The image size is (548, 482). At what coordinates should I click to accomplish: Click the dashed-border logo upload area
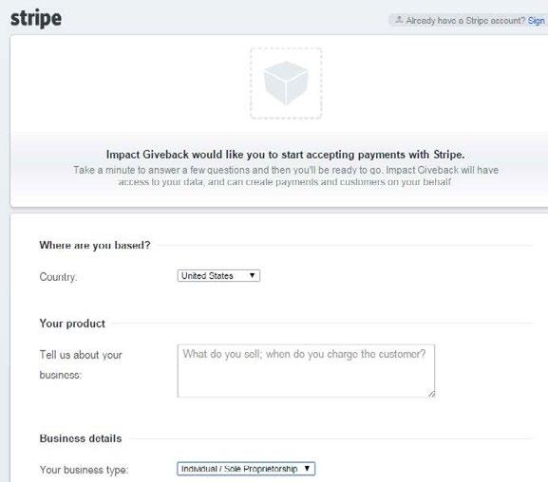click(286, 83)
